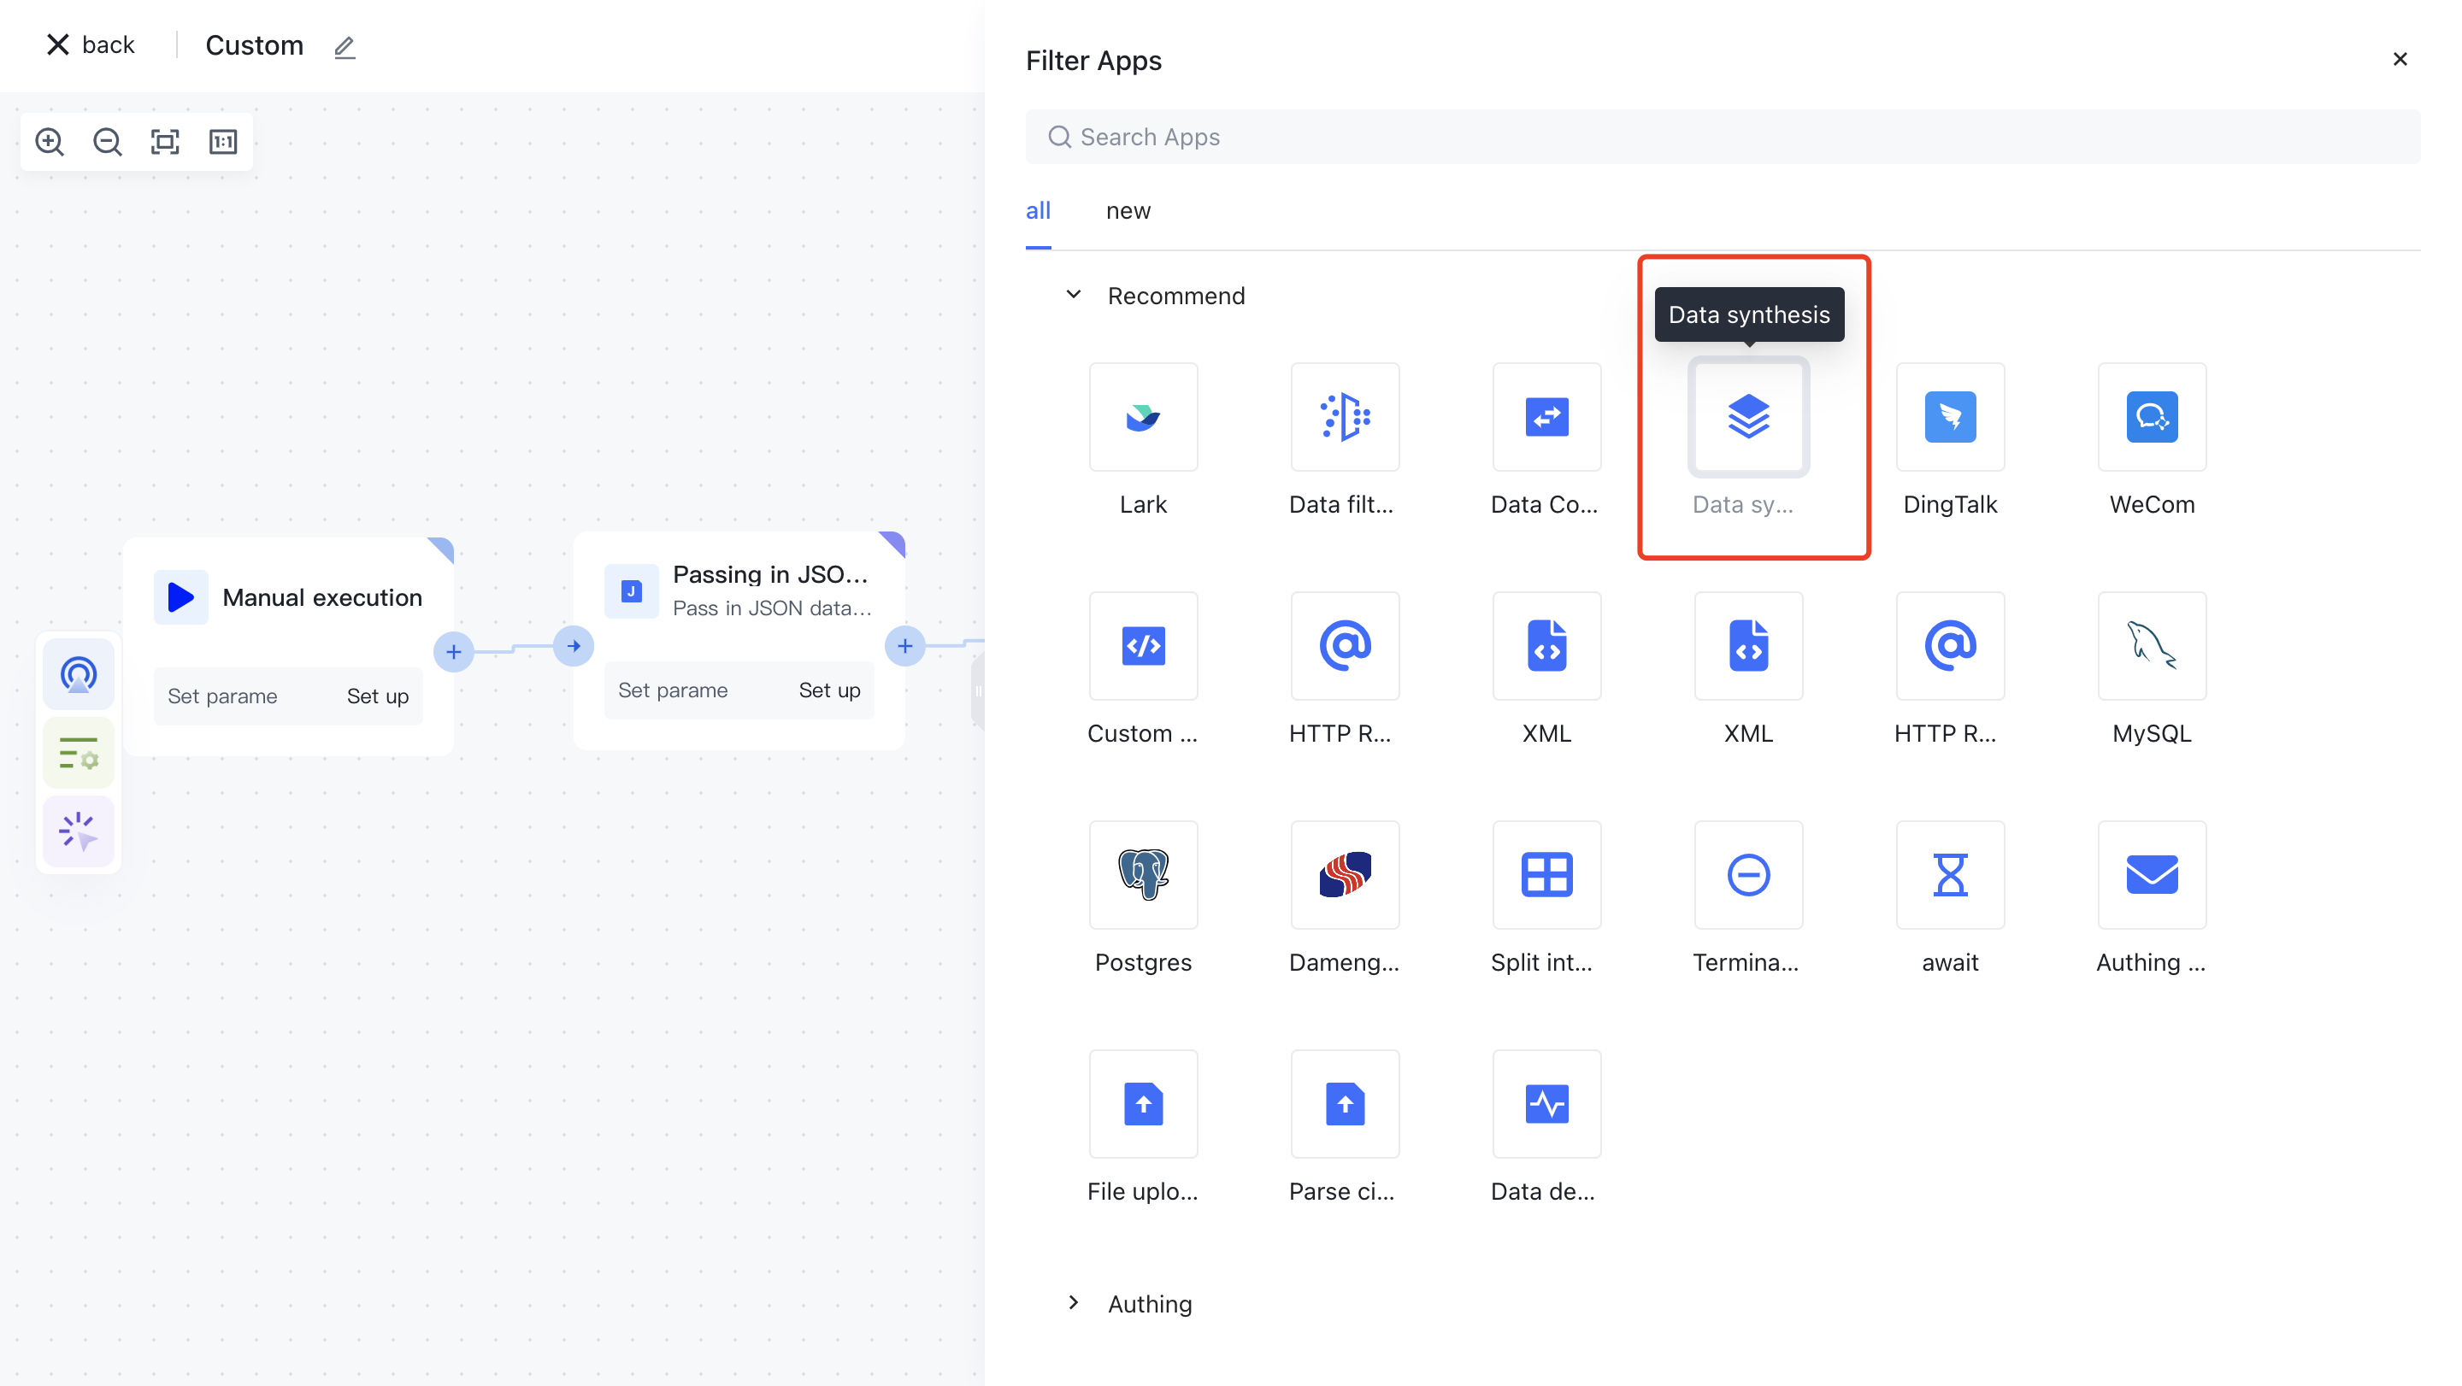The image size is (2462, 1386).
Task: Click Set up on Manual execution node
Action: pos(378,696)
